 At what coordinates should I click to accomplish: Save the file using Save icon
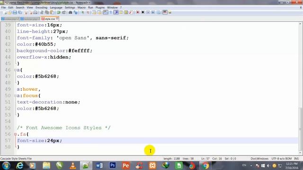coord(15,13)
